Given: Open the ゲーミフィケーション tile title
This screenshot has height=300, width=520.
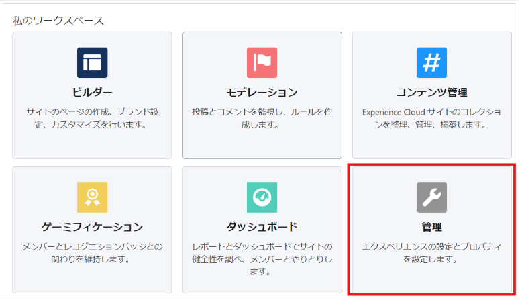Looking at the screenshot, I should point(92,227).
